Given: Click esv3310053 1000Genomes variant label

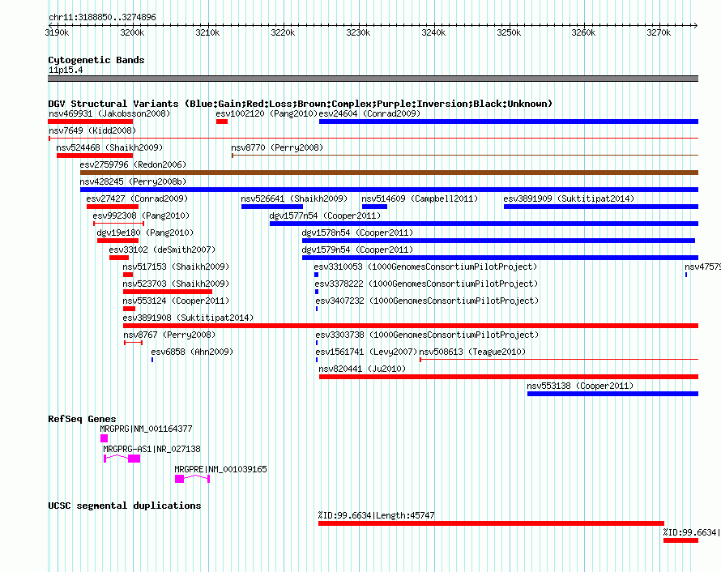Looking at the screenshot, I should [425, 267].
